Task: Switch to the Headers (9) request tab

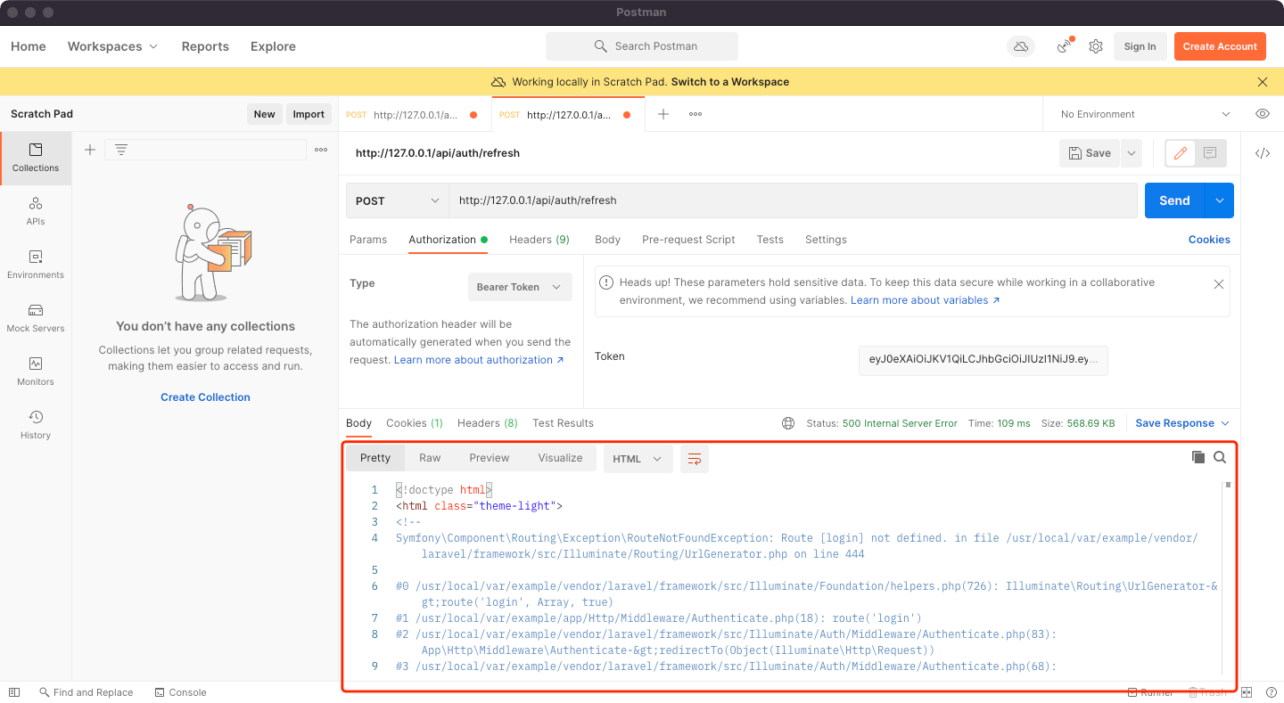Action: tap(539, 240)
